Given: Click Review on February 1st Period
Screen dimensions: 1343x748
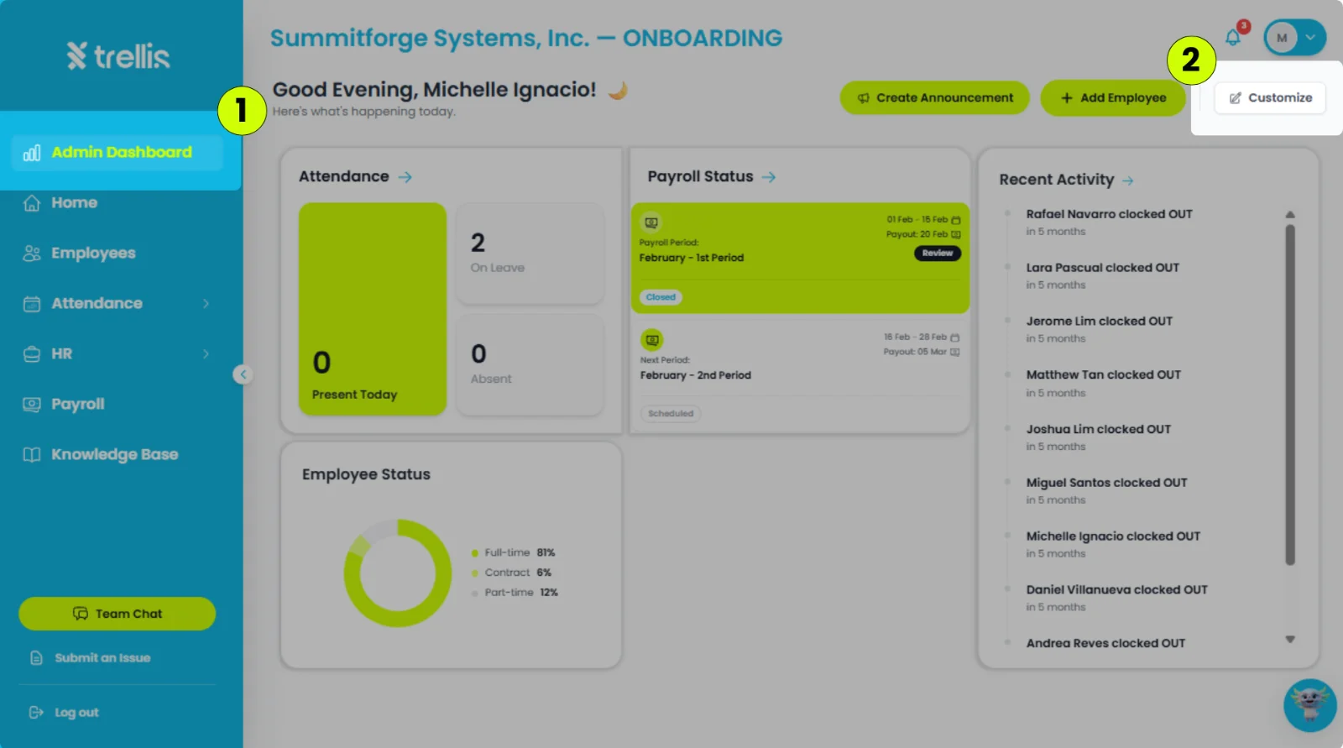Looking at the screenshot, I should pyautogui.click(x=938, y=254).
